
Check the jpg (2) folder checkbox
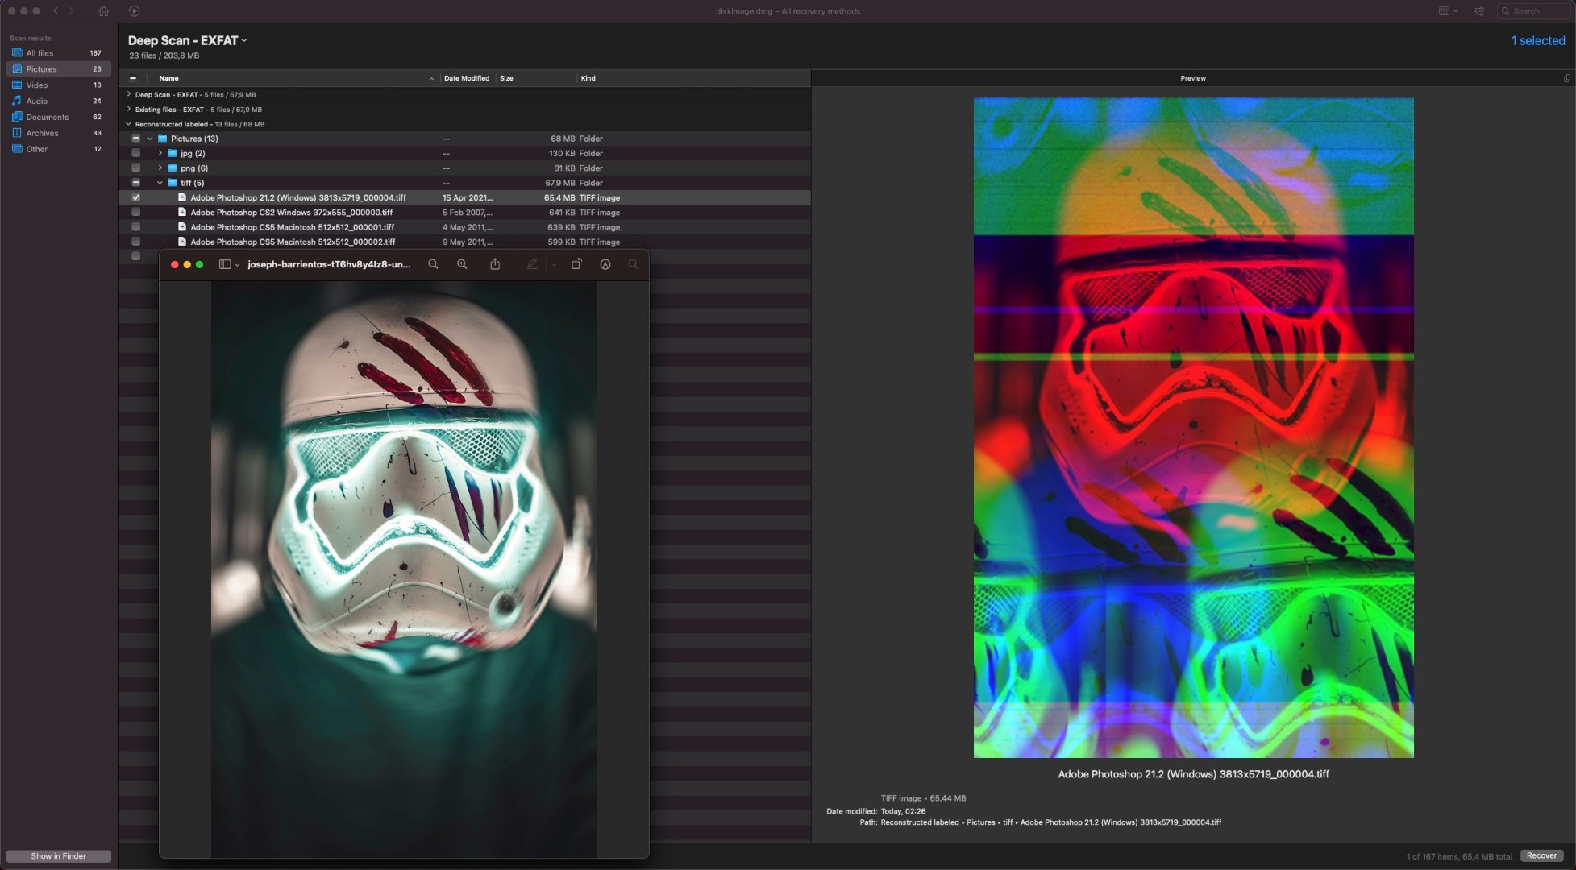pyautogui.click(x=135, y=153)
